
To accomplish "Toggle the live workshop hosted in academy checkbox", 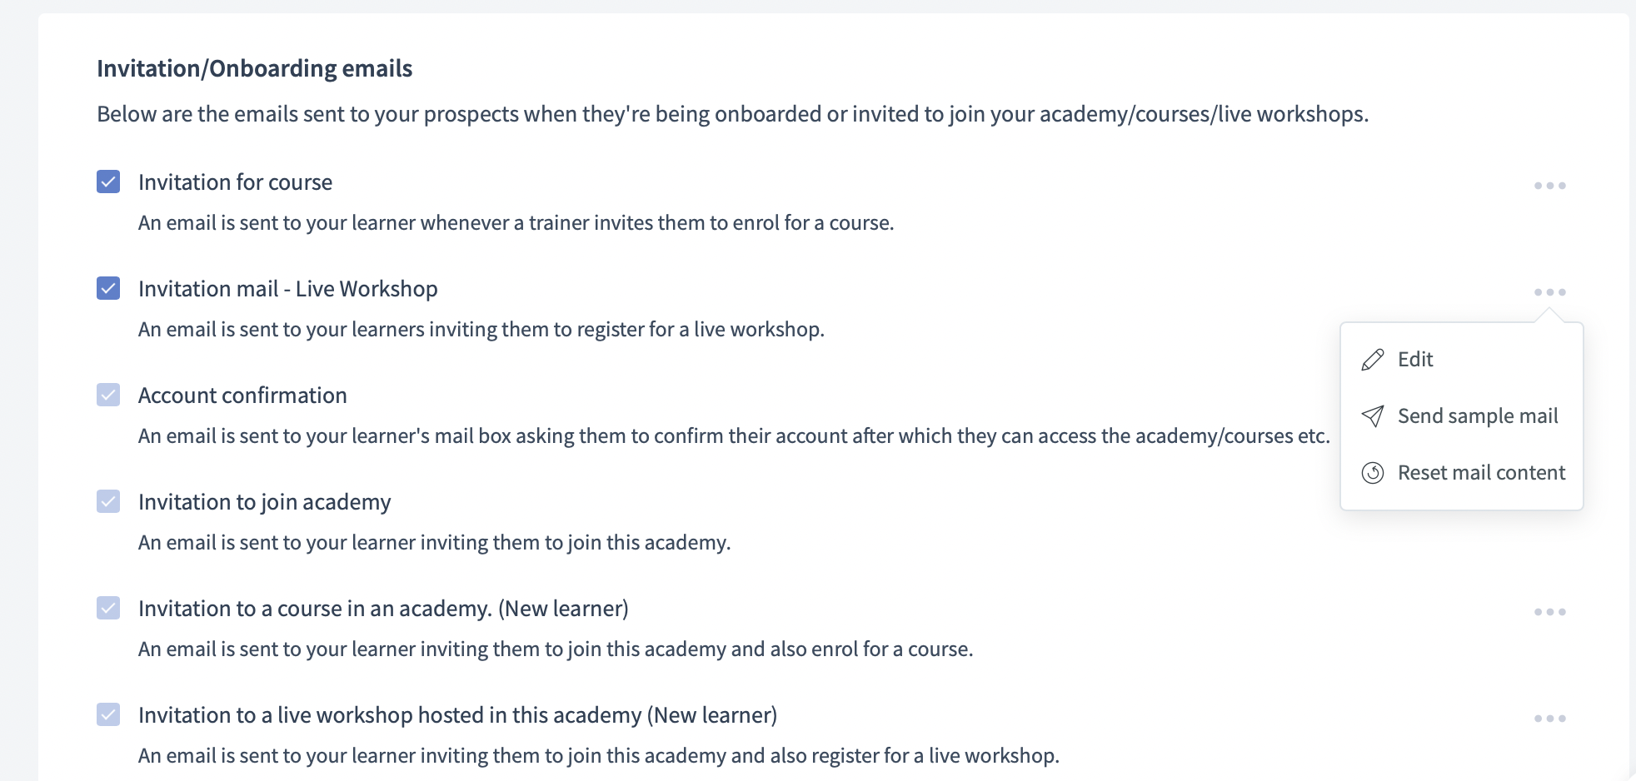I will click(108, 714).
